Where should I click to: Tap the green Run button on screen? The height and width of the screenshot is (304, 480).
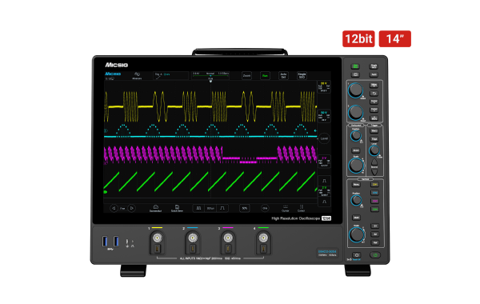pyautogui.click(x=265, y=76)
